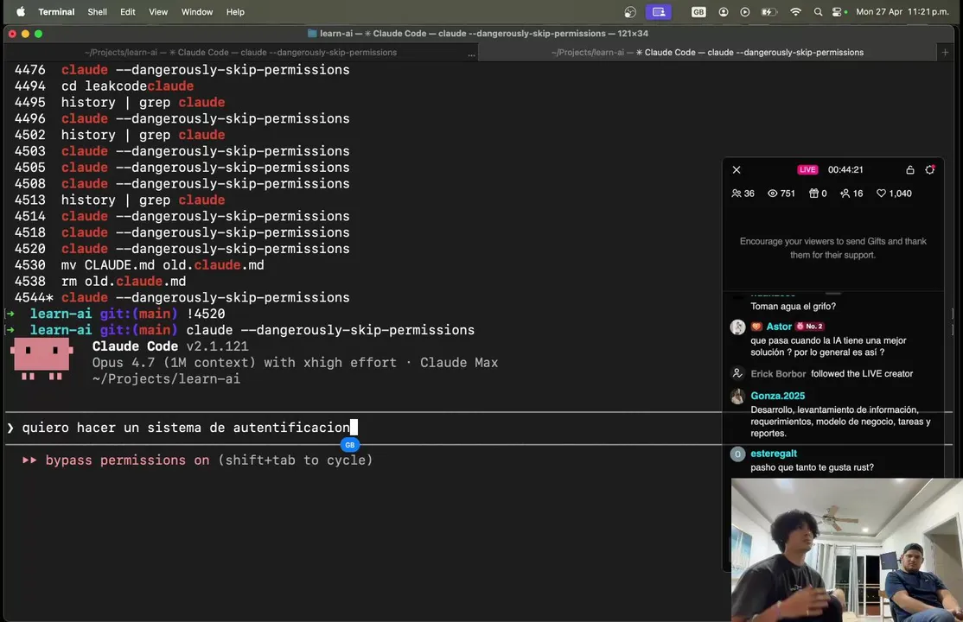
Task: Click history line 4495 history grep claude
Action: coord(120,103)
